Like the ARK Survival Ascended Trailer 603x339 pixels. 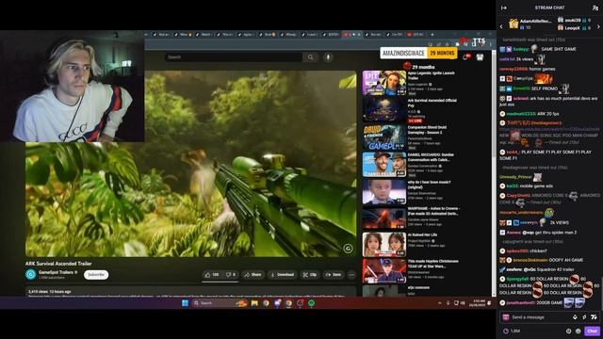(212, 274)
